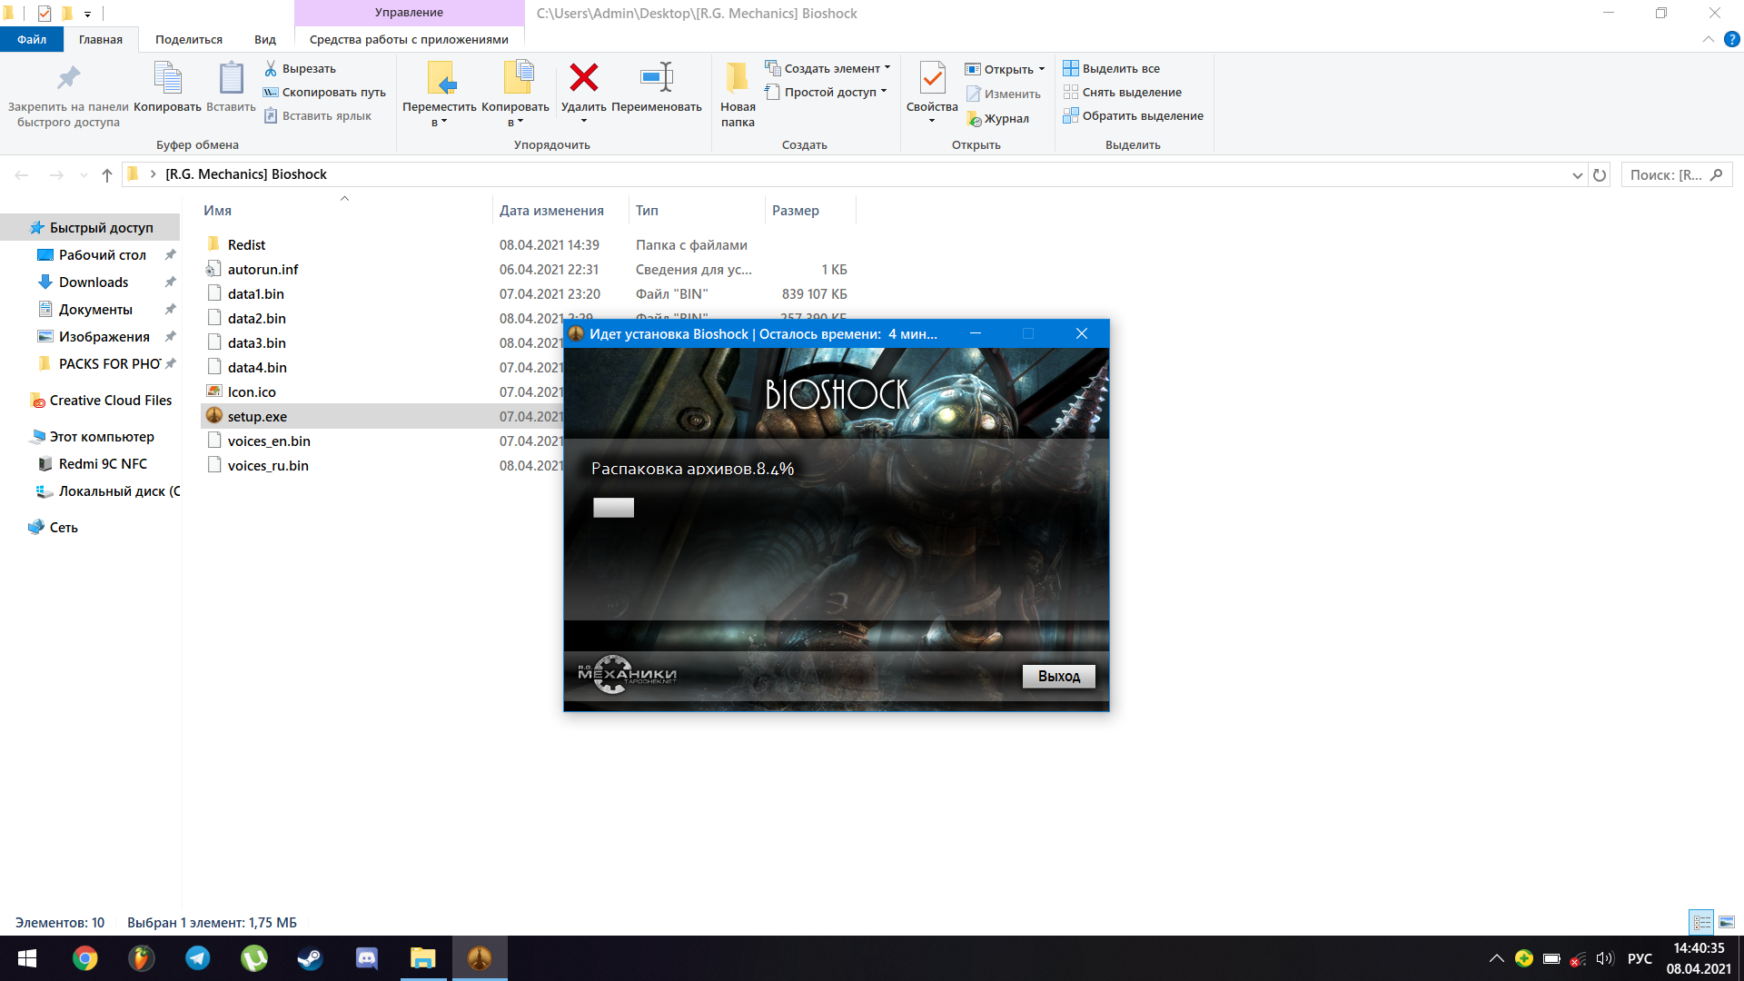Sort by Имя column header
This screenshot has width=1744, height=981.
click(345, 210)
